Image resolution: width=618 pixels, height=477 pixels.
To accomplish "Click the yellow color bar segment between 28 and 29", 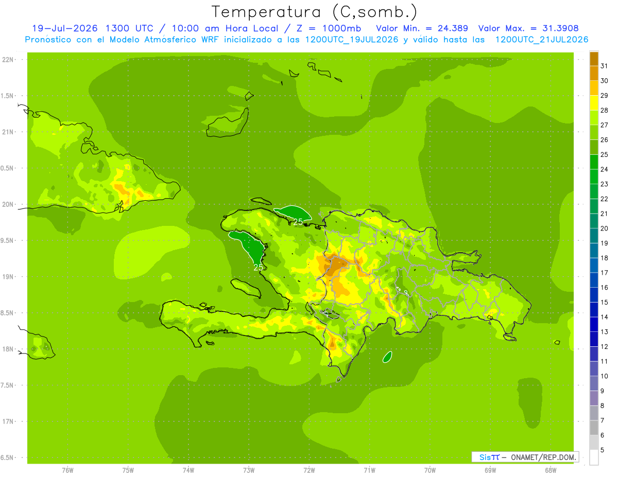I will [x=594, y=103].
